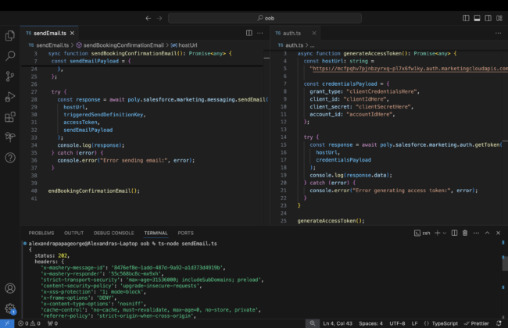The image size is (508, 328).
Task: Click 'sendEmailPayload' on line 32
Action: coord(88,130)
